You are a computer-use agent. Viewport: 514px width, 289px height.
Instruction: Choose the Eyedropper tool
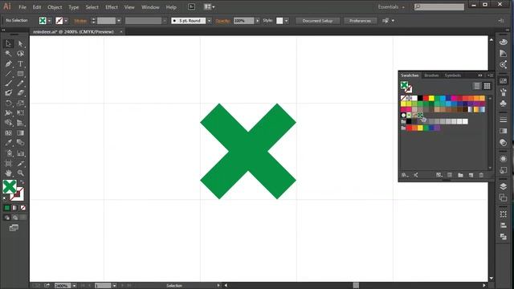[9, 143]
